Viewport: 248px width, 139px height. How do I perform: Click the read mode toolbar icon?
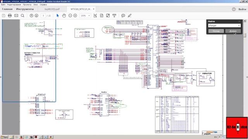coord(114,15)
